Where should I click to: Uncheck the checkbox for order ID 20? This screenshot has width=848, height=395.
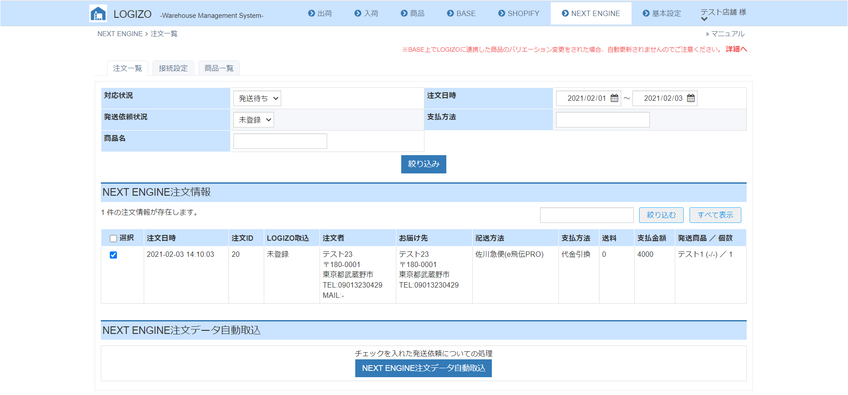pos(113,255)
